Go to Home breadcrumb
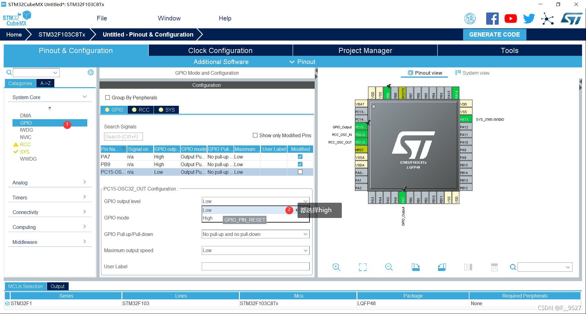 [14, 34]
